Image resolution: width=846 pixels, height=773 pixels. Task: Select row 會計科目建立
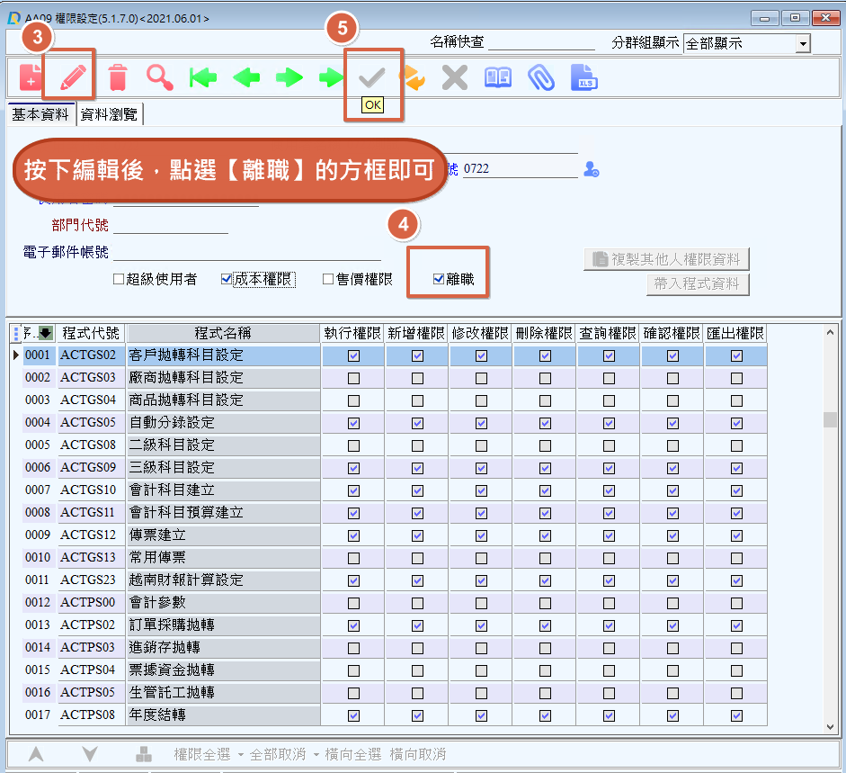click(x=388, y=490)
